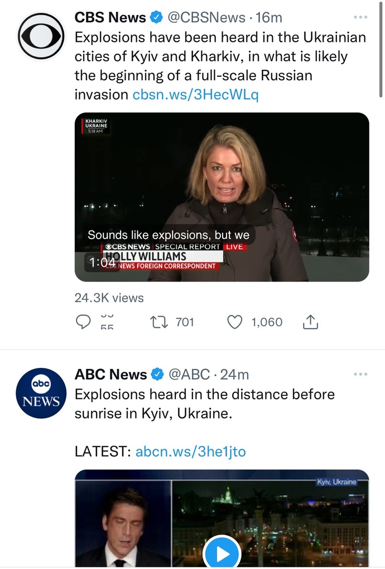Open the abcn.ws/3he1jto link
This screenshot has width=385, height=569.
[190, 452]
